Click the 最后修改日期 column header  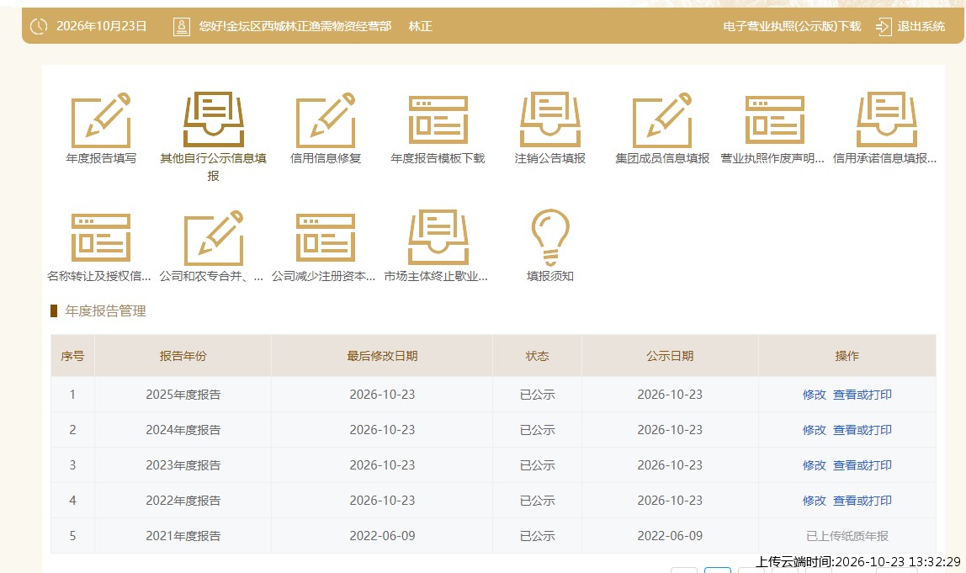pyautogui.click(x=382, y=356)
